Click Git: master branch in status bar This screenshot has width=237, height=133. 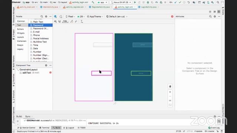pos(210,132)
